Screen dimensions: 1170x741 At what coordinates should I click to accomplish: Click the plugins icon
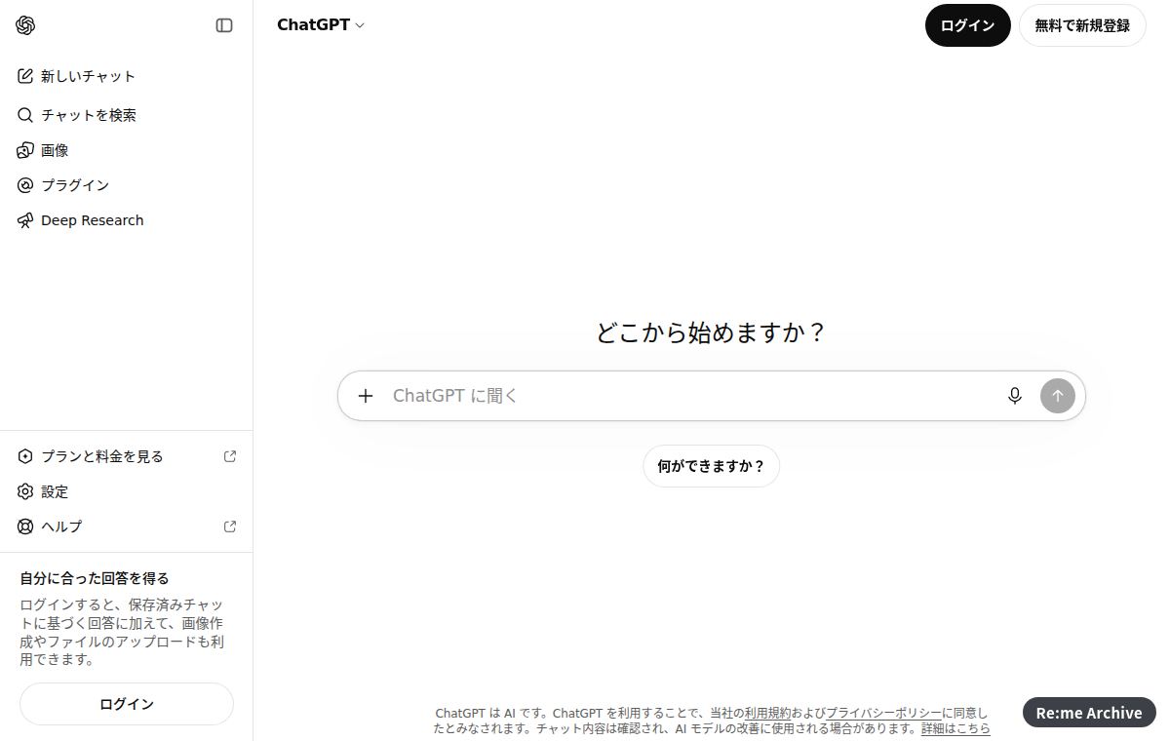click(25, 185)
